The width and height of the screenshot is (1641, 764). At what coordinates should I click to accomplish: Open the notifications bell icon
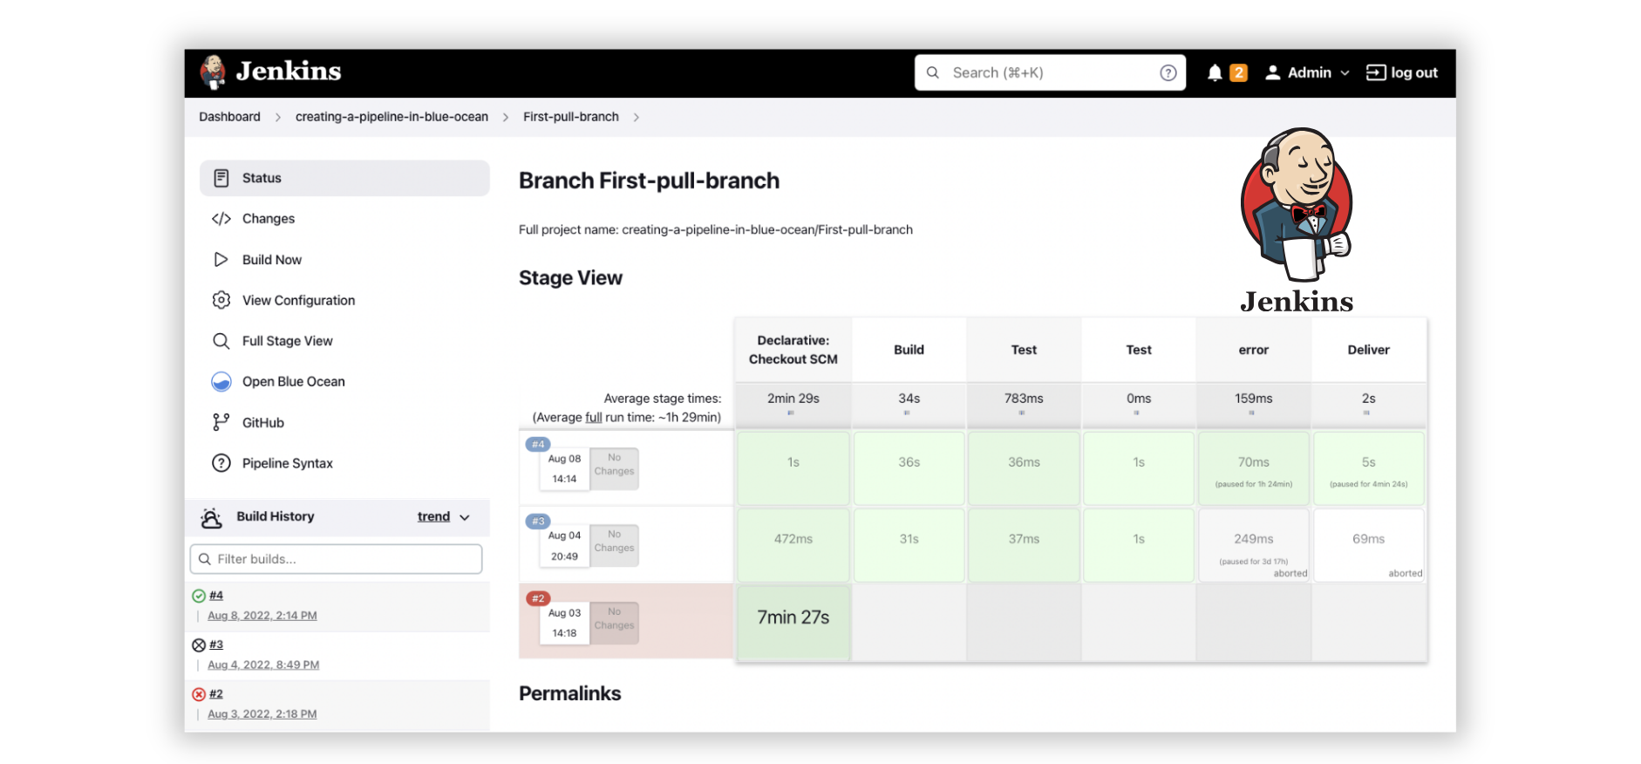coord(1214,73)
